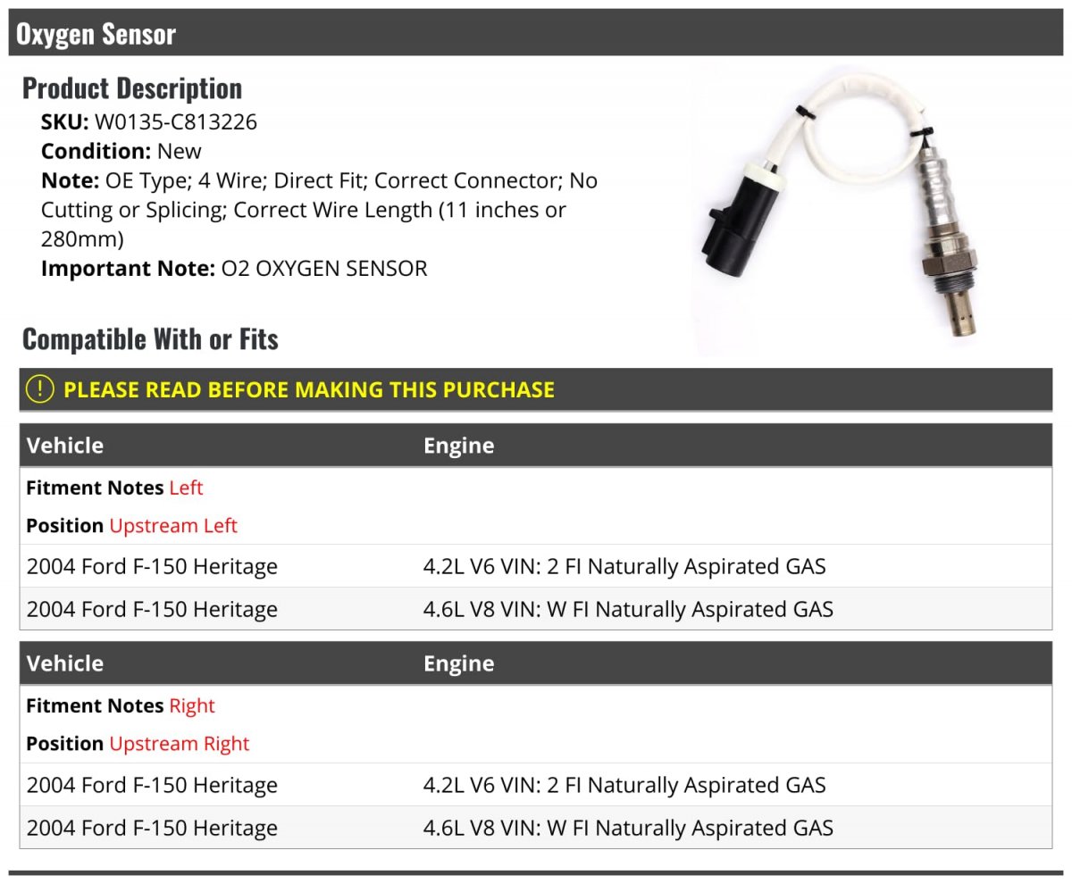Click the red "Upstream Left" position text
1072x884 pixels.
coord(173,526)
